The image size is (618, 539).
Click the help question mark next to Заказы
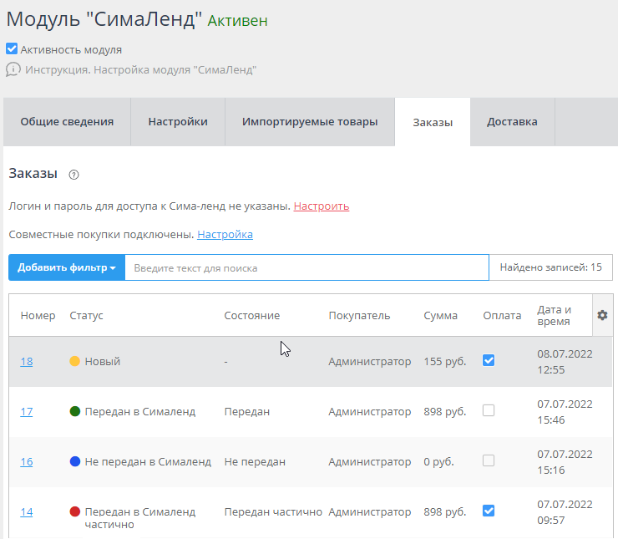[x=73, y=175]
